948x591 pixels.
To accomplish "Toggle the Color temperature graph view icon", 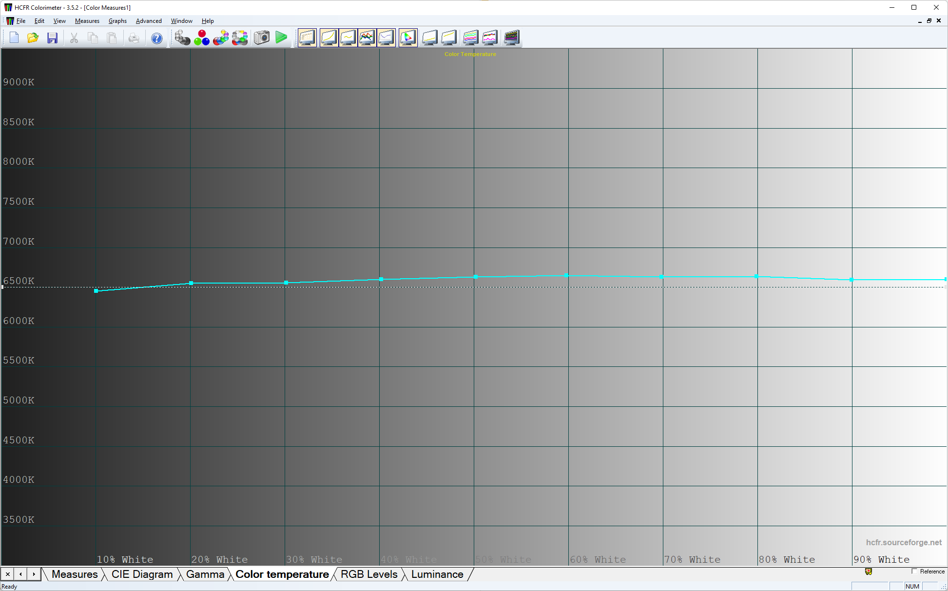I will point(386,38).
